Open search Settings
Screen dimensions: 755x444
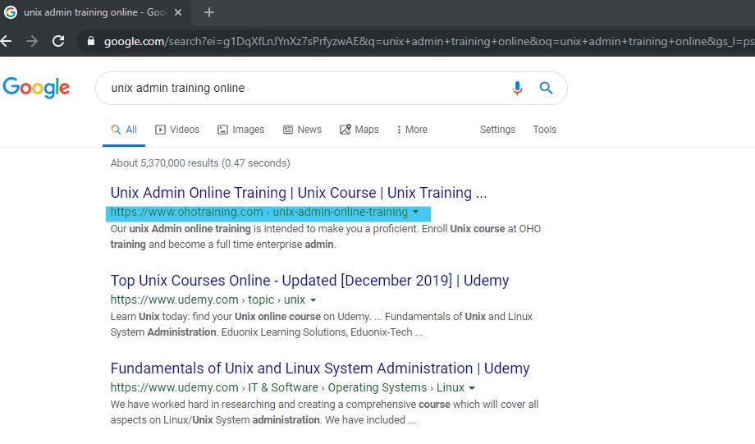(497, 130)
